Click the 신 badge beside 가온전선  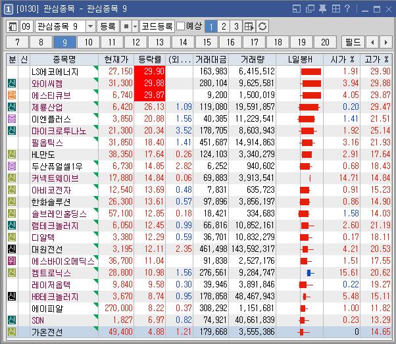12,332
